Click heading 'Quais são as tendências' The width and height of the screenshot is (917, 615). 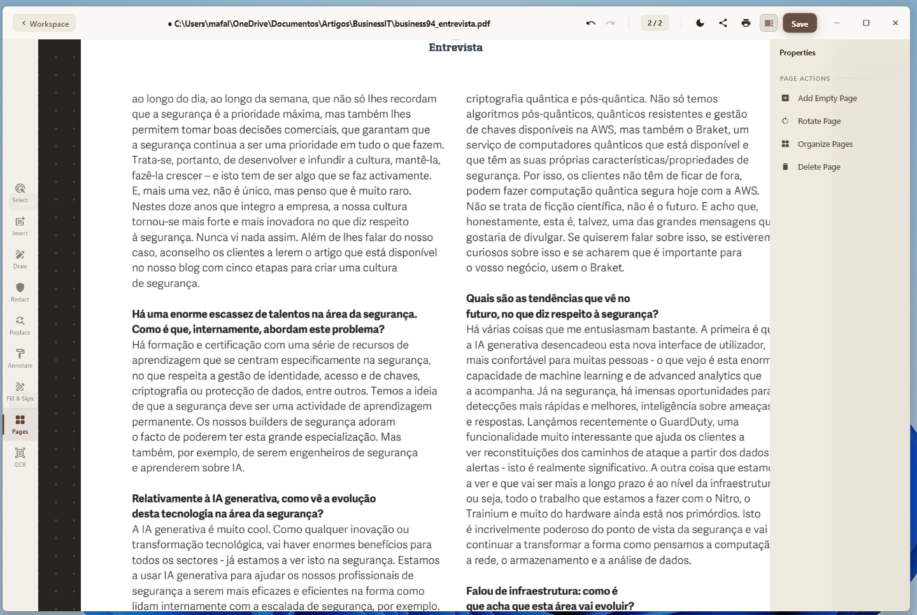tap(562, 306)
